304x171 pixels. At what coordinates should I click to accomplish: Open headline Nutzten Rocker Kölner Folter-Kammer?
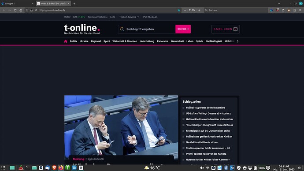208,160
